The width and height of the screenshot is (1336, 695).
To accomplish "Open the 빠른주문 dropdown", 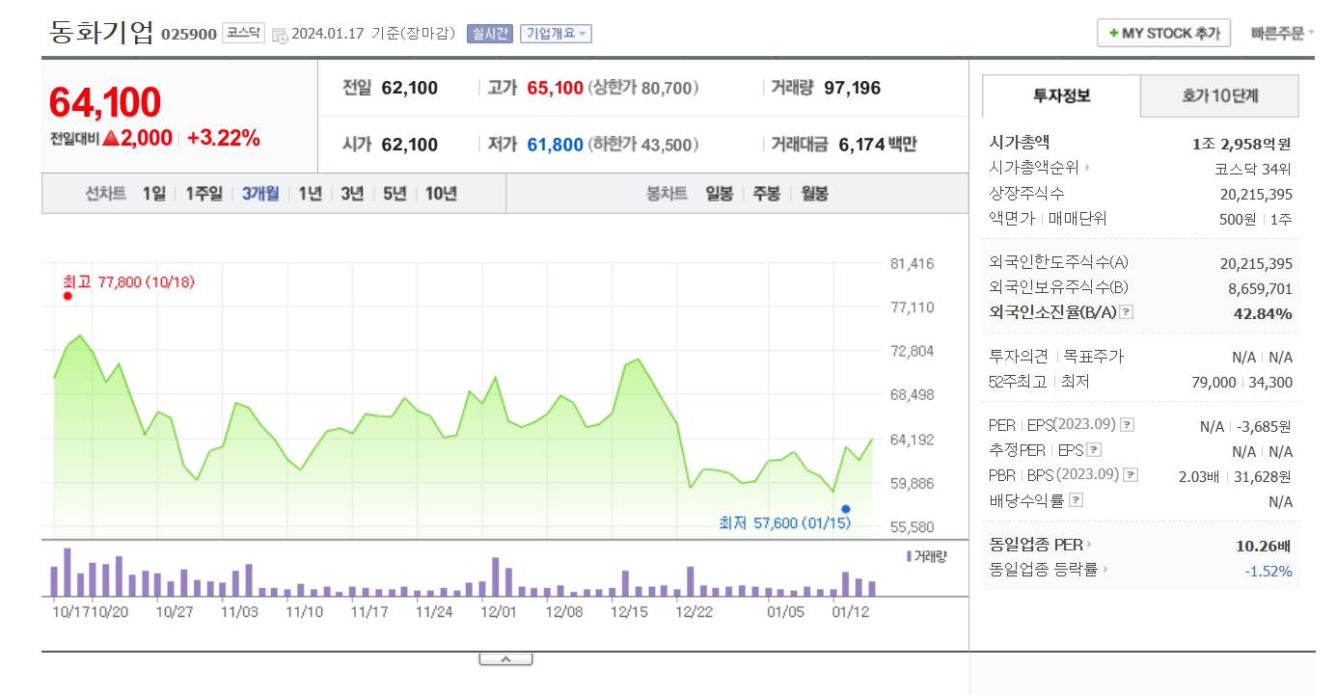I will pos(1282,34).
